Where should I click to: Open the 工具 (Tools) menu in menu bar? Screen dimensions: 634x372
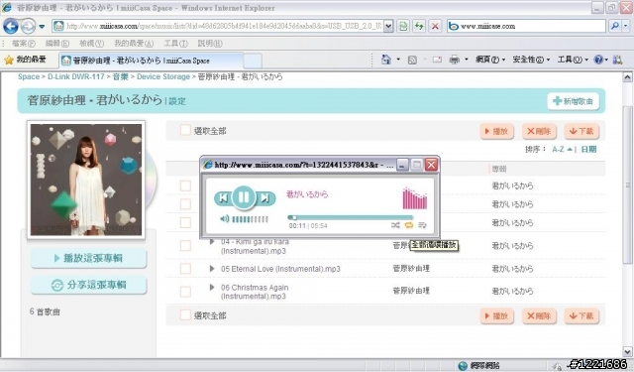click(x=175, y=44)
